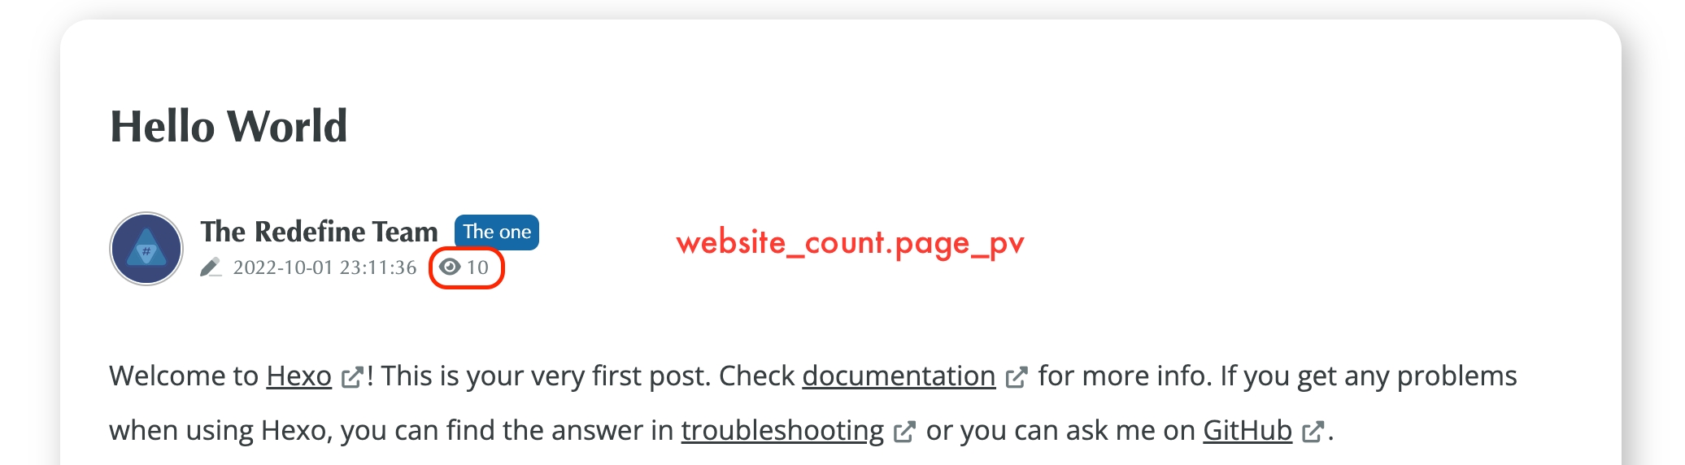Click the external link icon after Hexo

point(351,378)
